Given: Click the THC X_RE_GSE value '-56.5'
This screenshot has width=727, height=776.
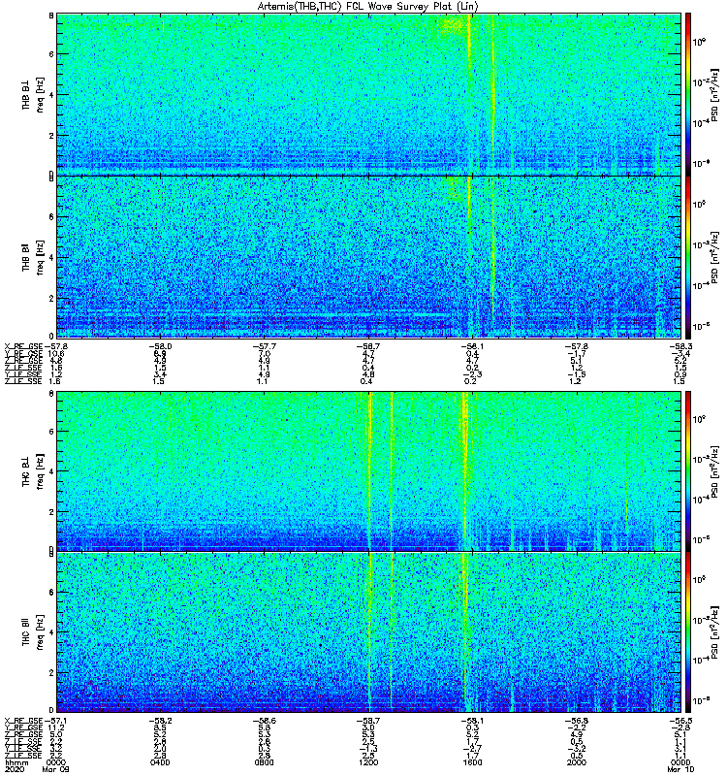Looking at the screenshot, I should (680, 721).
